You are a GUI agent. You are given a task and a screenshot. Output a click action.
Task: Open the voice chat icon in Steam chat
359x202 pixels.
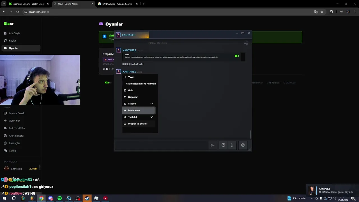point(243,145)
